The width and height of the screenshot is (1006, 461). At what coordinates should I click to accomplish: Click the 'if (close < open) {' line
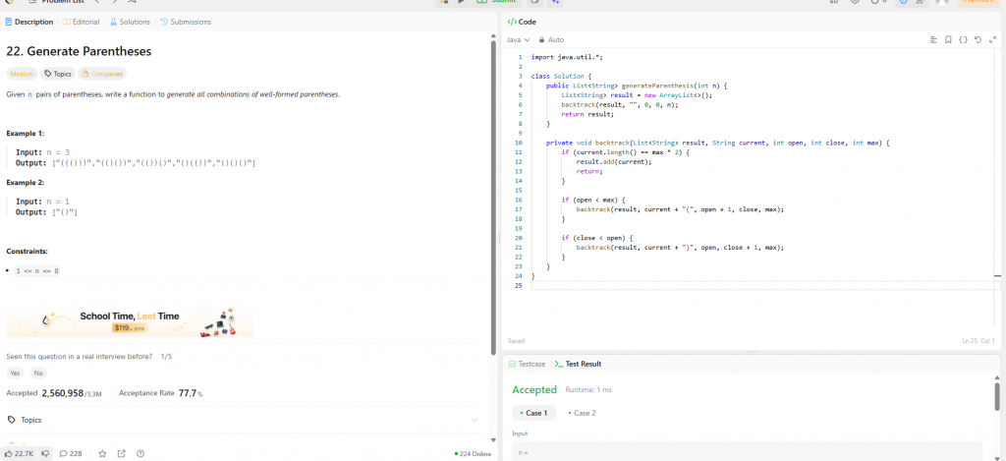(597, 238)
